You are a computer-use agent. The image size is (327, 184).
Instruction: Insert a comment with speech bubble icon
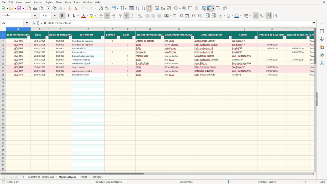(190, 8)
